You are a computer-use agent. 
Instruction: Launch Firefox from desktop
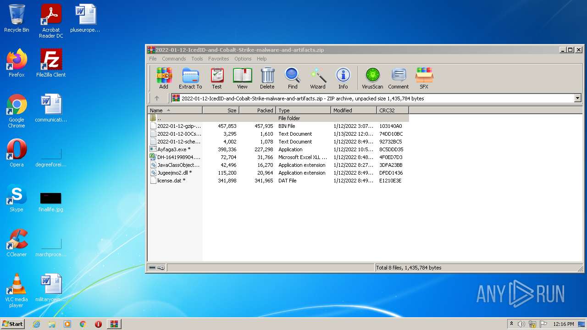17,63
